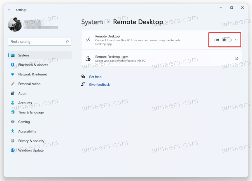Image resolution: width=252 pixels, height=181 pixels.
Task: Click the 'Remote Desktop' page heading
Action: 138,22
